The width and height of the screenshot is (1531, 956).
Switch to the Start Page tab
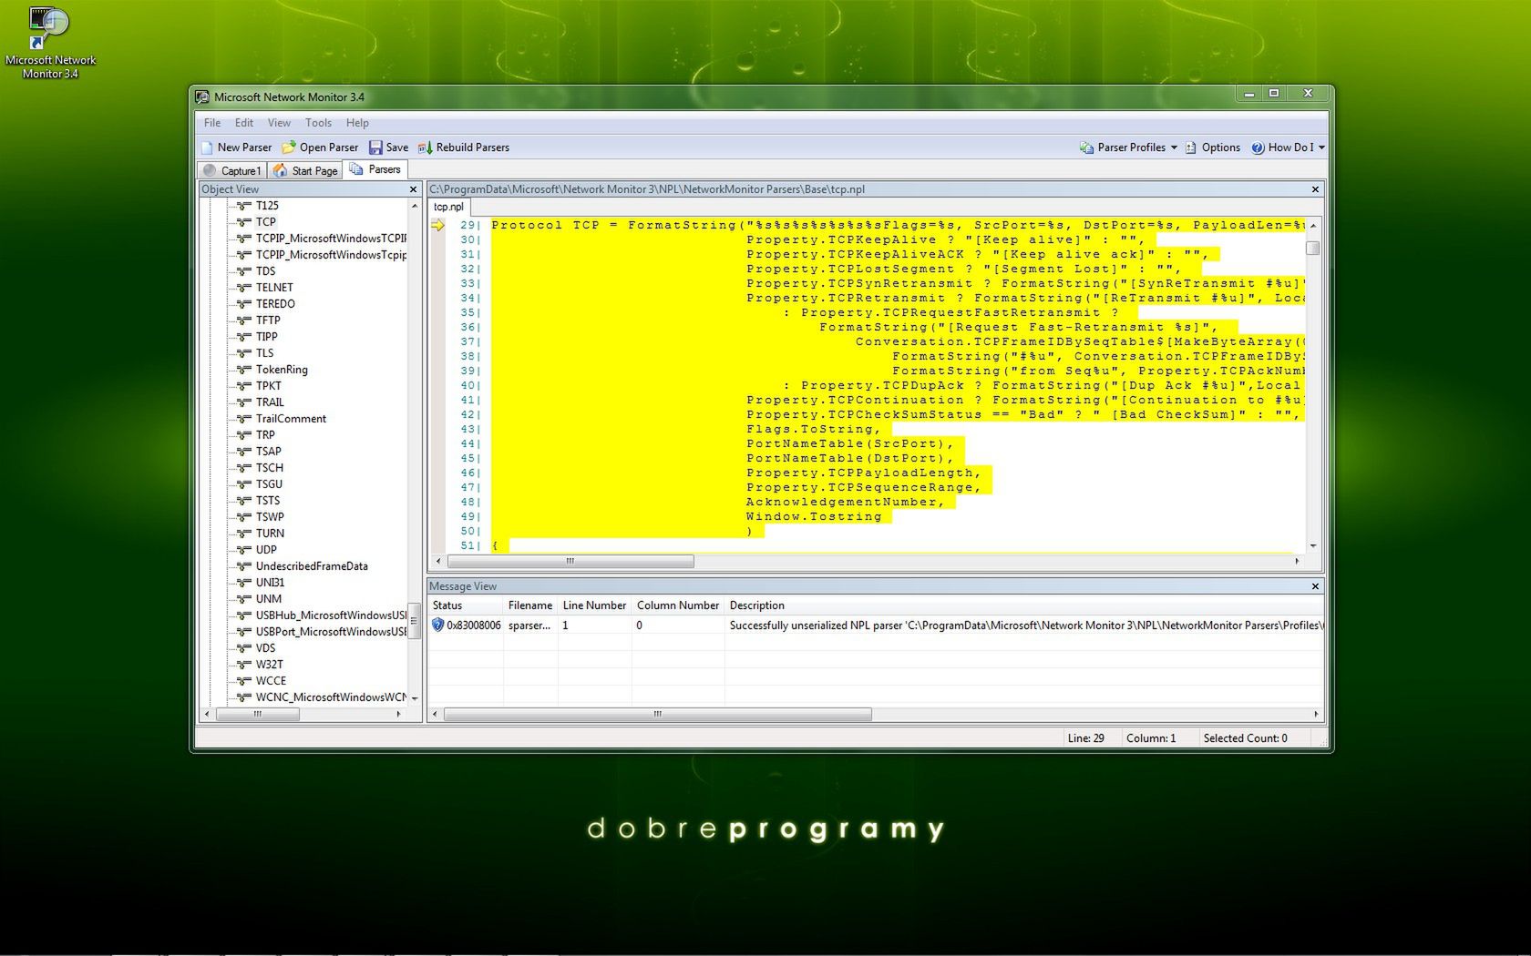pos(305,170)
